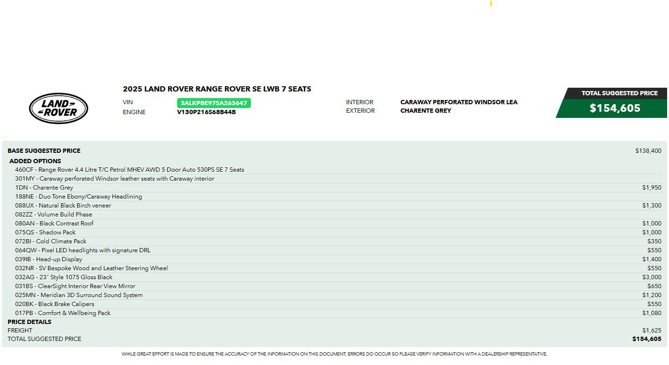Click the $550 price for Pixel LED headlights
The width and height of the screenshot is (669, 365).
(x=654, y=250)
